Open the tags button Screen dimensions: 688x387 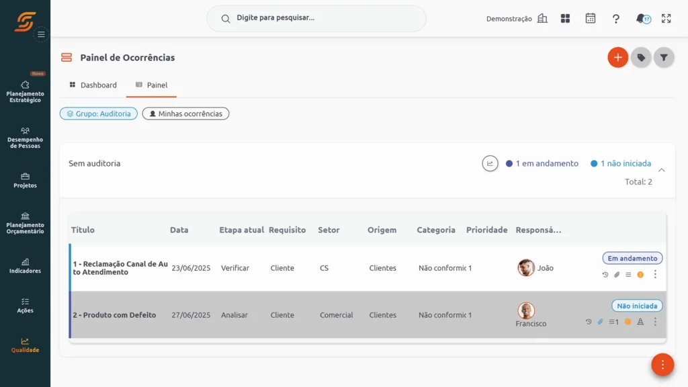[x=641, y=58]
